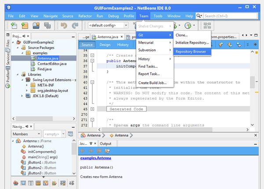Click the History button in editor toolbar
Screen dimensions: 264x189
tap(123, 44)
